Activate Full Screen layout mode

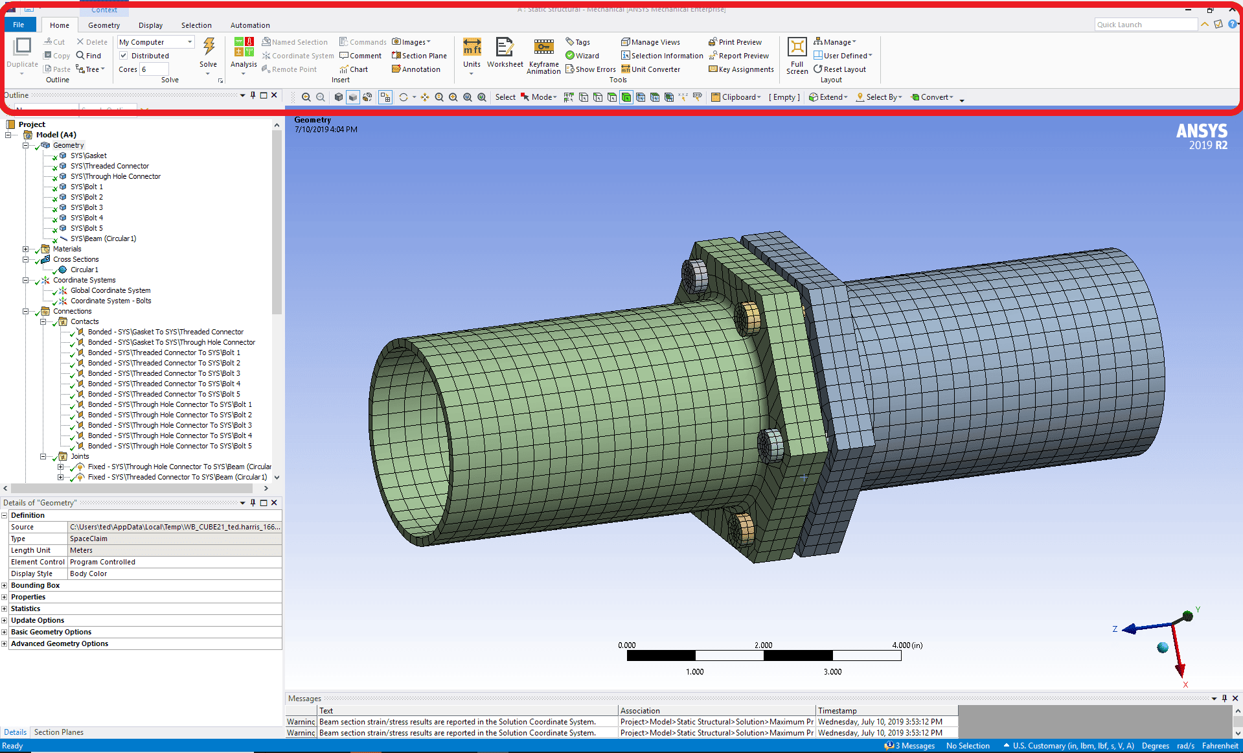tap(796, 55)
